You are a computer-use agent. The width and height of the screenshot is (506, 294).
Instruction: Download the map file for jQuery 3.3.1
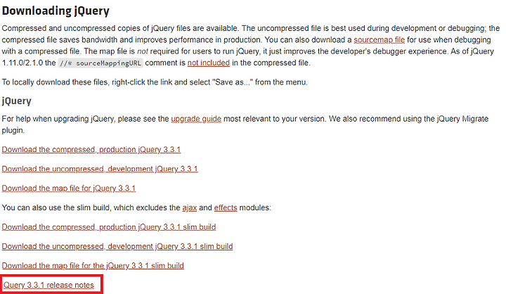(x=69, y=188)
